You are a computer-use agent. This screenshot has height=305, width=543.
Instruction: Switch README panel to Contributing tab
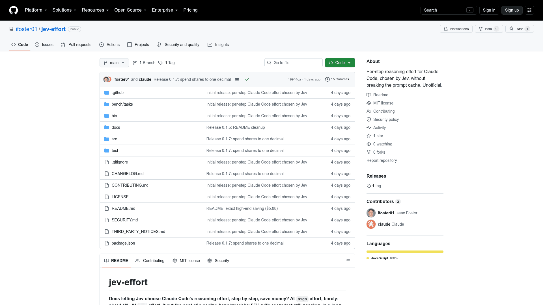(150, 261)
